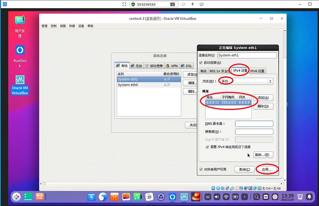Open the launcher icon in the dock
The width and height of the screenshot is (319, 206).
[16, 197]
